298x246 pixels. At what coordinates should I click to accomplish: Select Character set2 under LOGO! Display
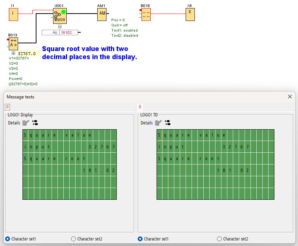click(x=73, y=239)
